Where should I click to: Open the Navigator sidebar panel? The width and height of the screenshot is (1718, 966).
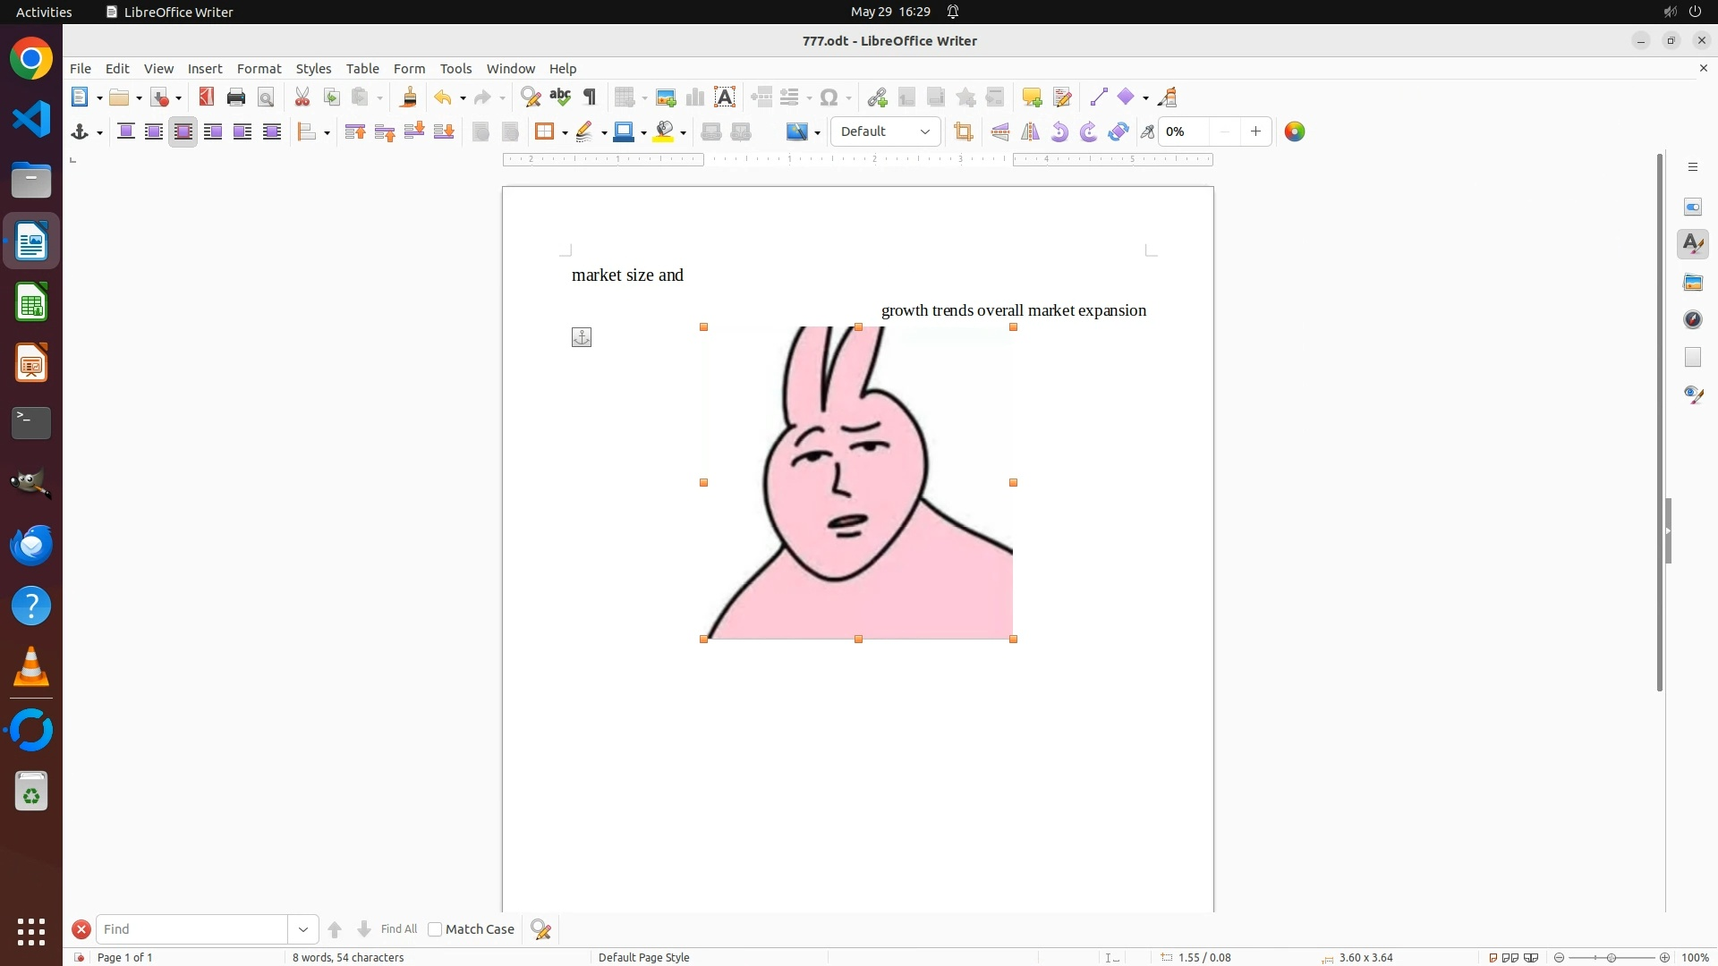(1693, 320)
